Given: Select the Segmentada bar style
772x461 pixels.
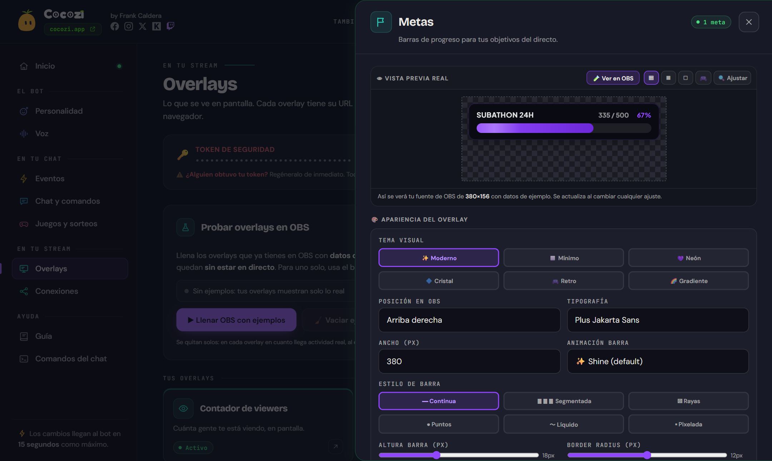Looking at the screenshot, I should (x=564, y=401).
